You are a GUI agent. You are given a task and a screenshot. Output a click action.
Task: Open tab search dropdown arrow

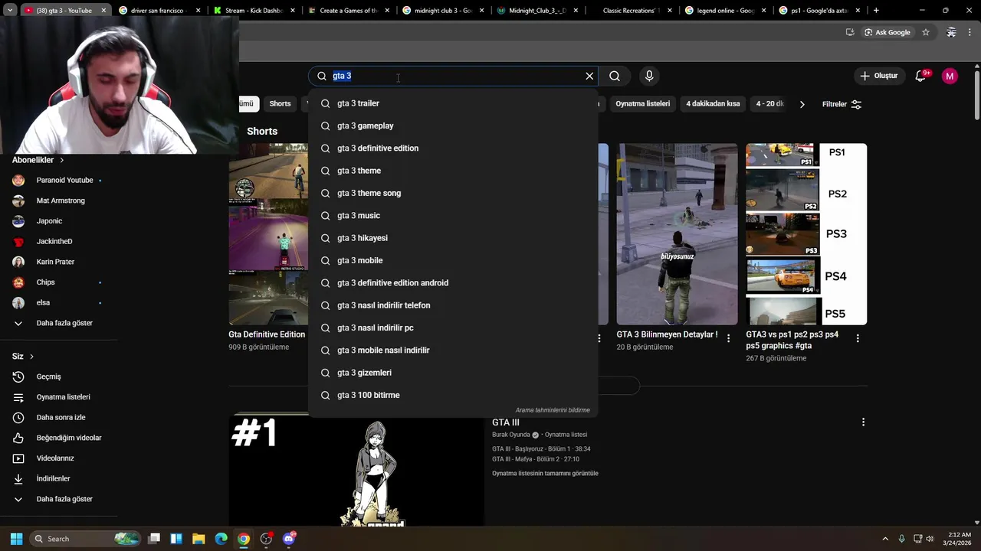point(10,11)
